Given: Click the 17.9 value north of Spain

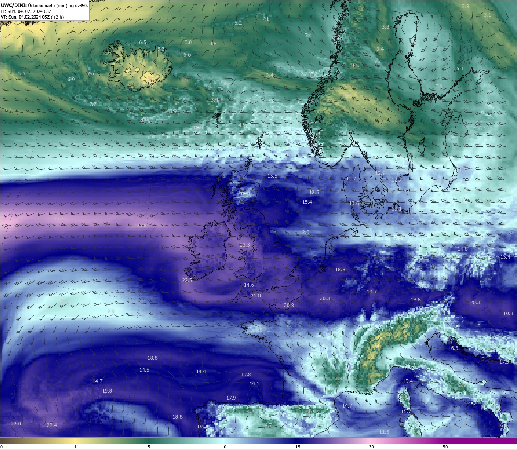Looking at the screenshot, I should (231, 398).
